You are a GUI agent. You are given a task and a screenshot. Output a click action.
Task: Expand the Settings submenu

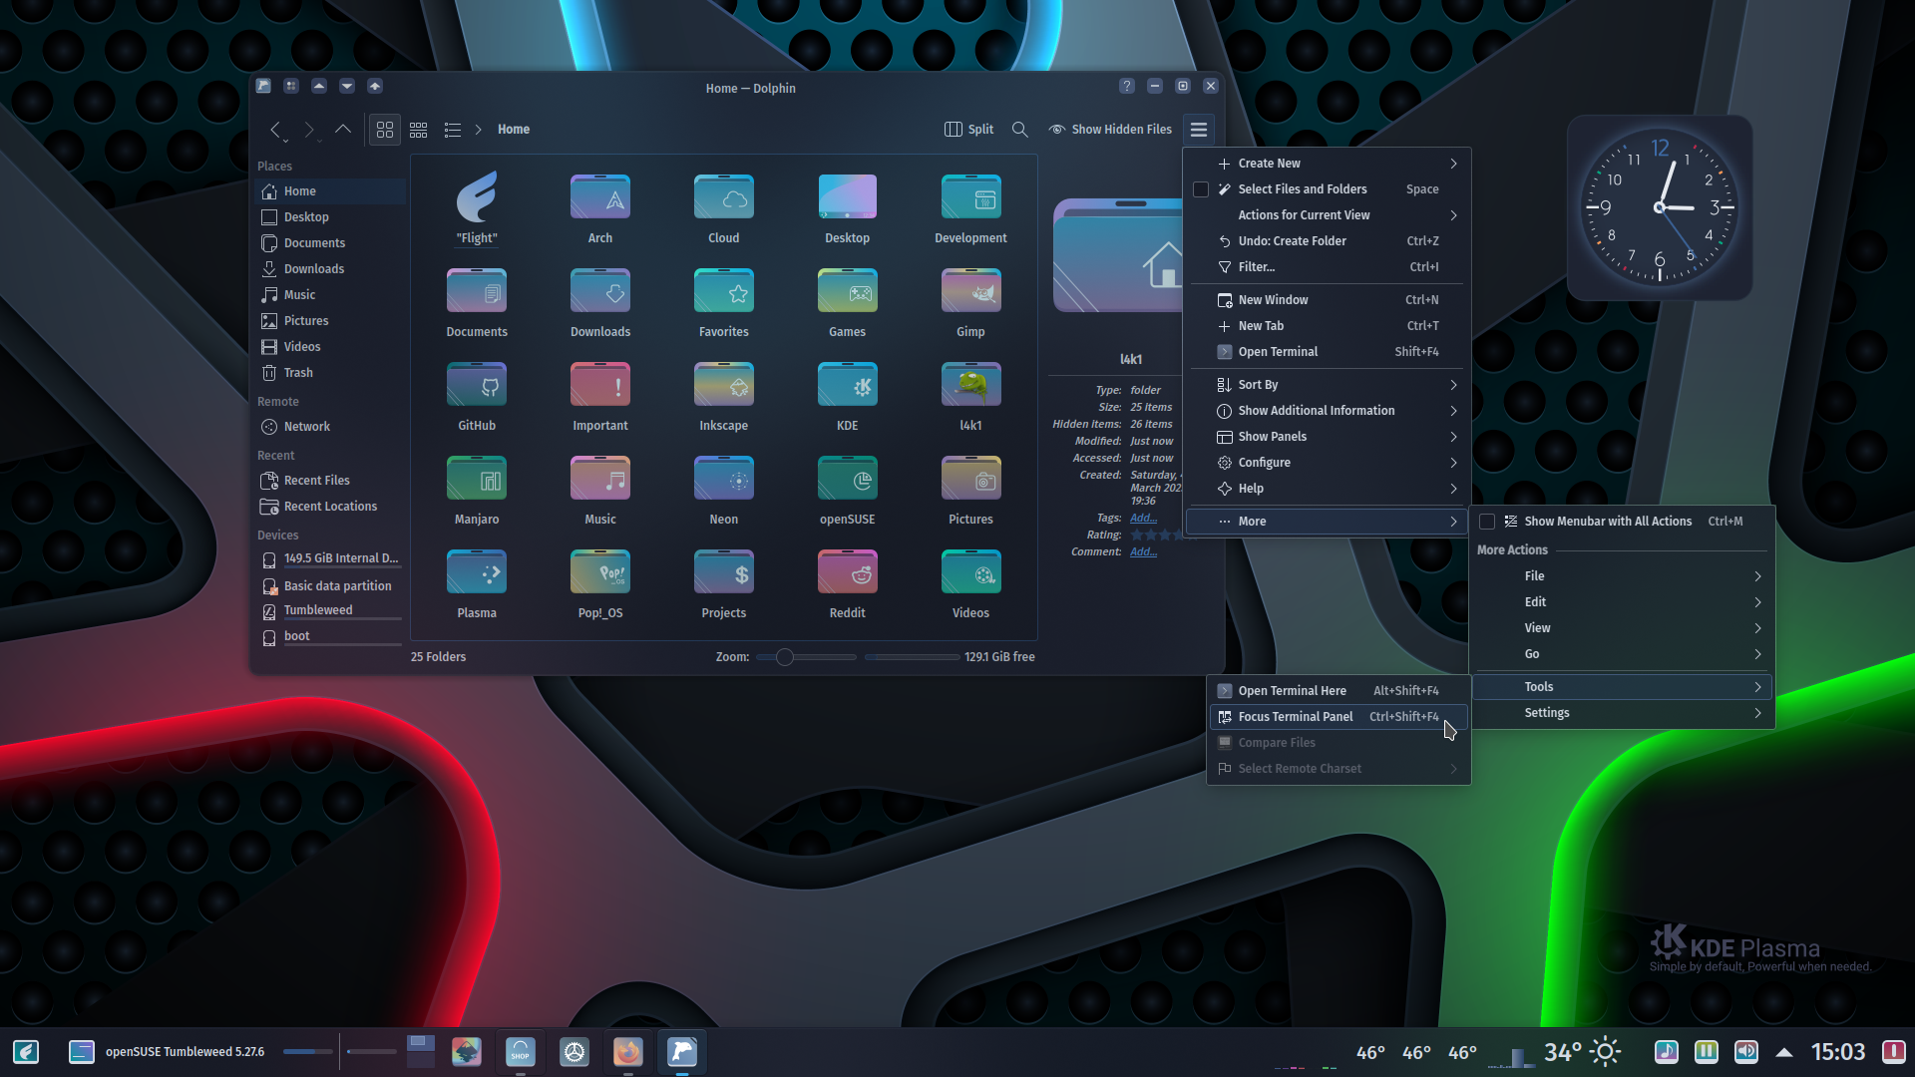(1622, 713)
